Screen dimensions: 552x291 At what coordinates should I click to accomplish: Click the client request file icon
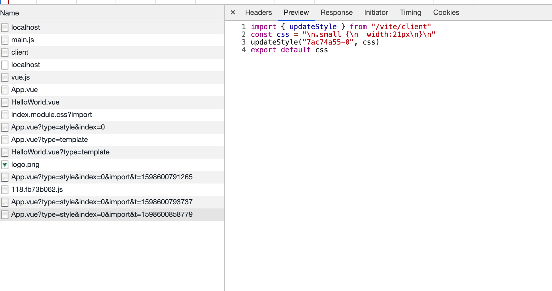click(x=5, y=53)
